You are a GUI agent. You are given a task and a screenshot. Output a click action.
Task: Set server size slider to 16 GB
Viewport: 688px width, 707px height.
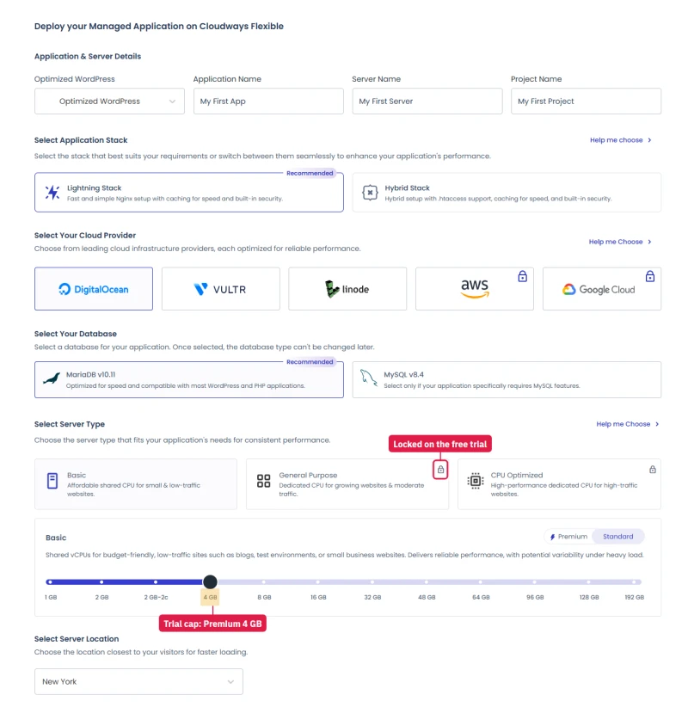318,582
